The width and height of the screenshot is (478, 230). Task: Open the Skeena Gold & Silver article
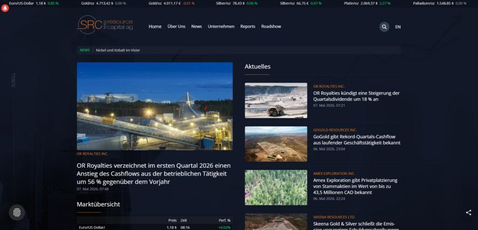click(356, 226)
